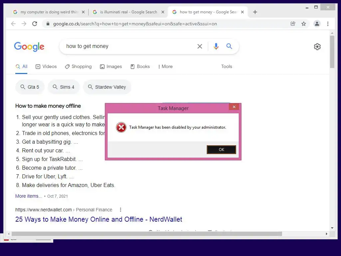The image size is (341, 256).
Task: Click the 'Oct 7, 2021' date text
Action: 57,196
